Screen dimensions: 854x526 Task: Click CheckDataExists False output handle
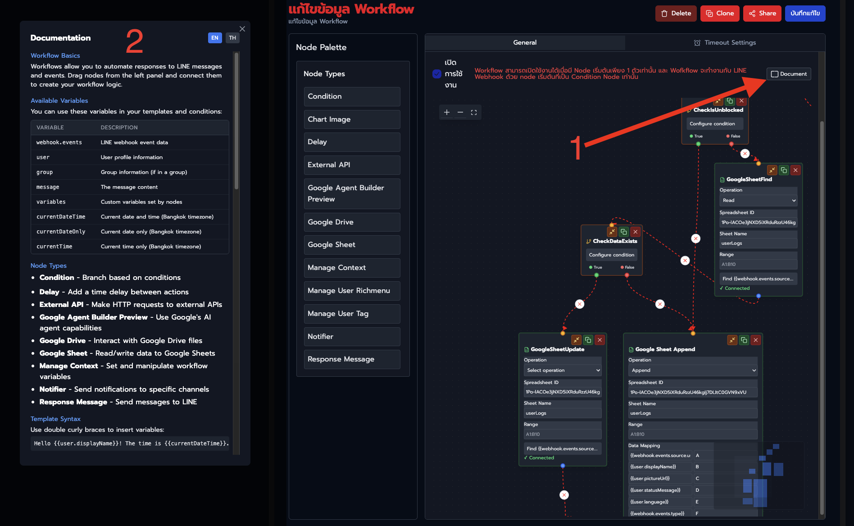click(x=627, y=275)
